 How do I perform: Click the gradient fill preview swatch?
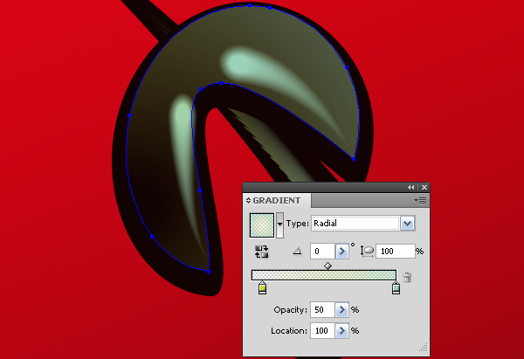pos(262,225)
